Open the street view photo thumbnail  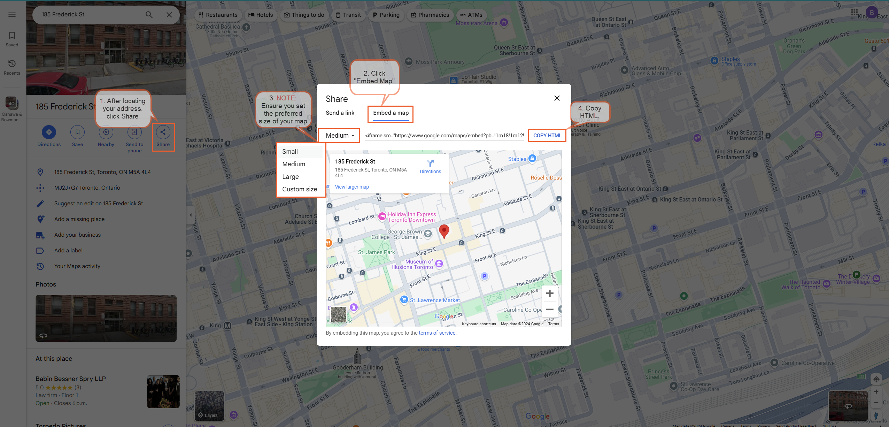106,318
